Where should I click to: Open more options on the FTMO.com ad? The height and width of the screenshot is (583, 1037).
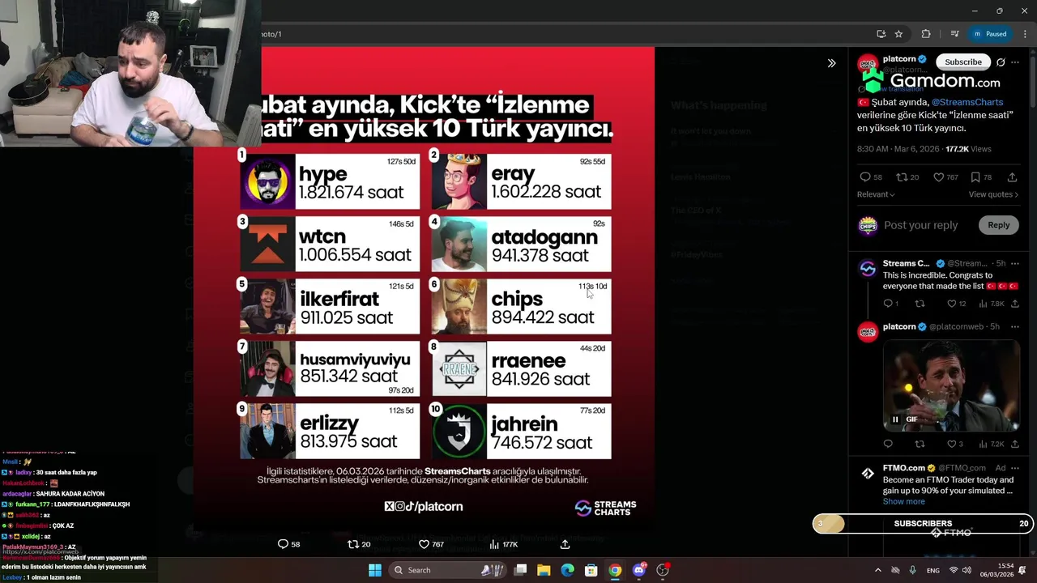click(x=1014, y=468)
